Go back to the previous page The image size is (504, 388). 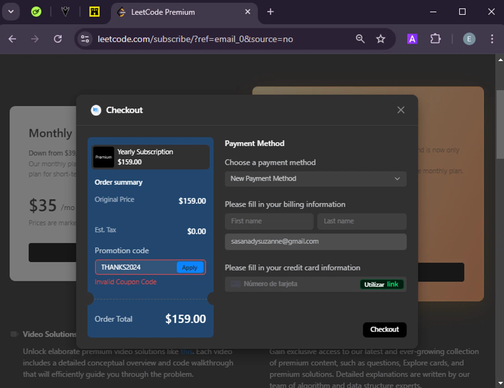pyautogui.click(x=12, y=39)
